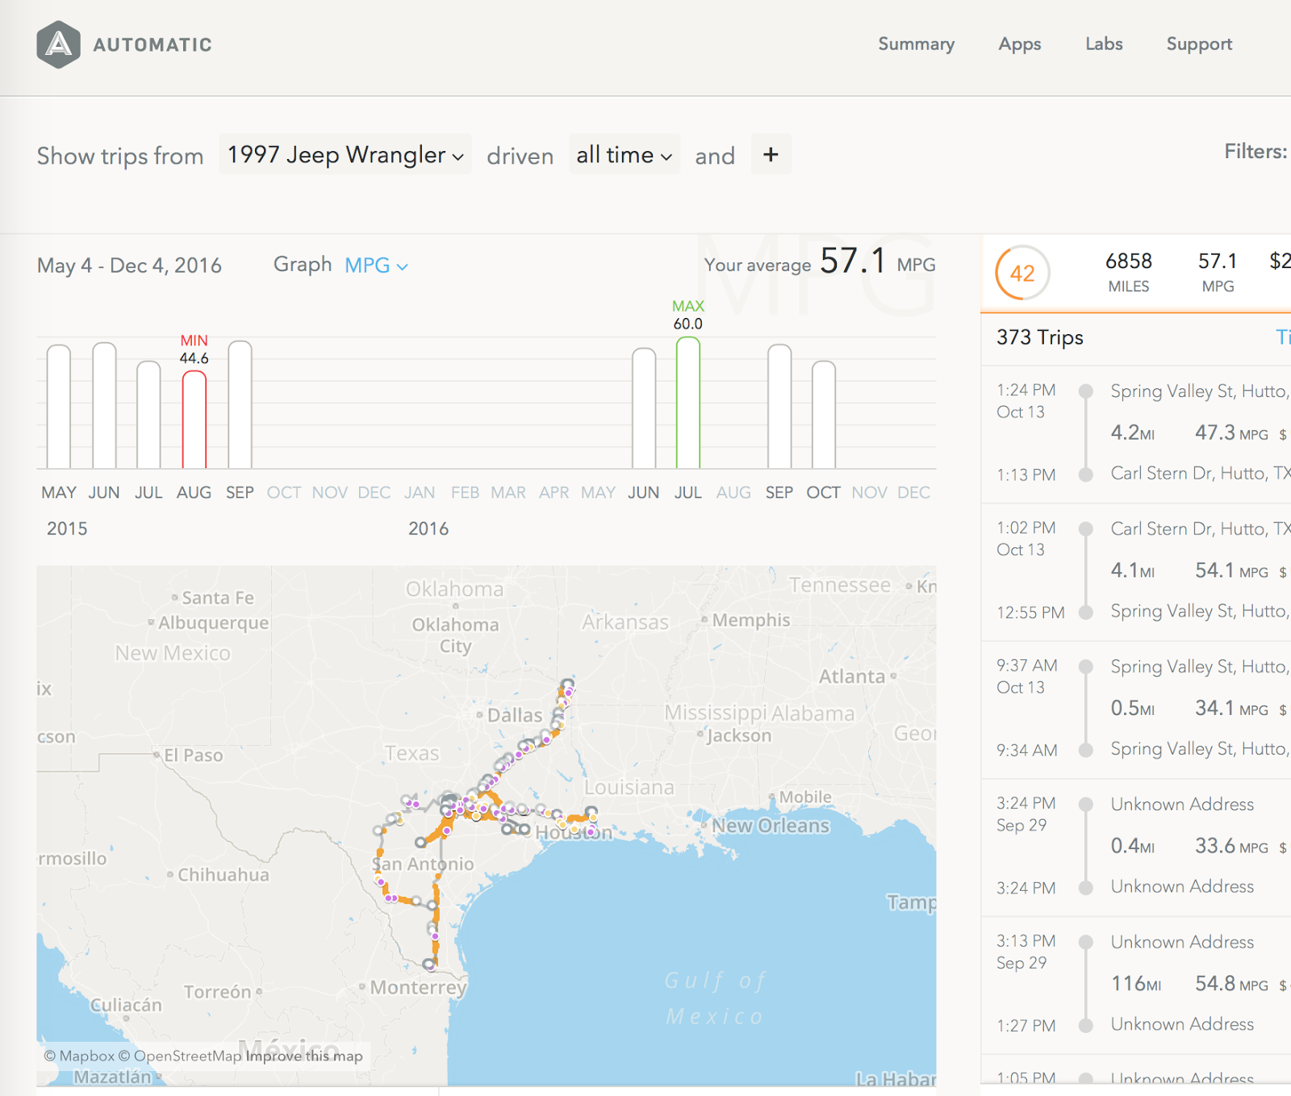1291x1096 pixels.
Task: Click the 6858 MILES total stat
Action: tap(1129, 273)
